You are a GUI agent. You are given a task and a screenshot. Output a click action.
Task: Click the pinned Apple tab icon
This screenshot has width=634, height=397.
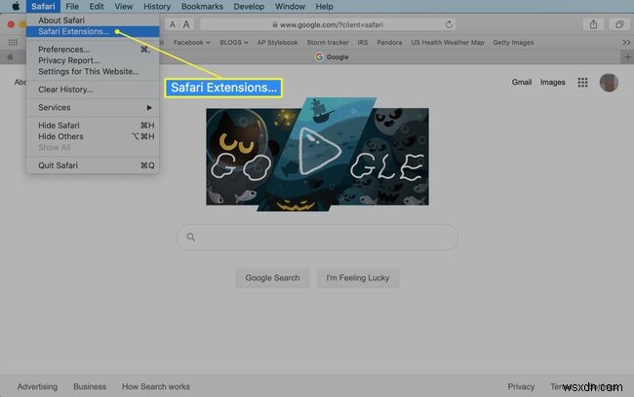click(x=10, y=57)
